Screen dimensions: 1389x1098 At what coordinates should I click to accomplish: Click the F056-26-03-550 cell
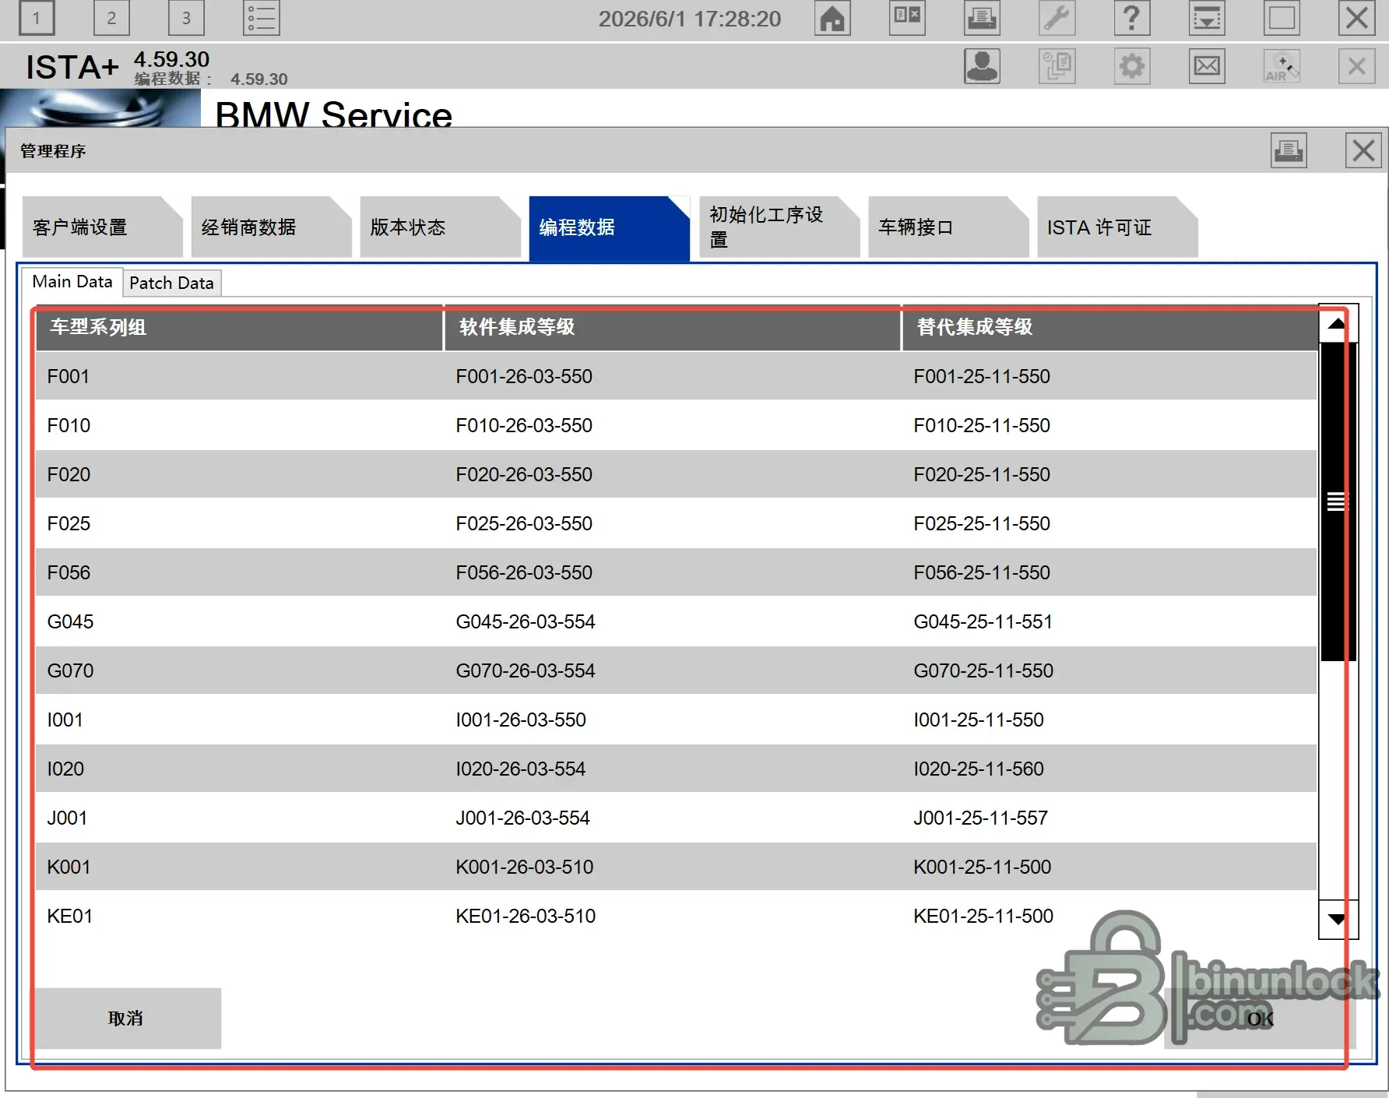coord(524,572)
